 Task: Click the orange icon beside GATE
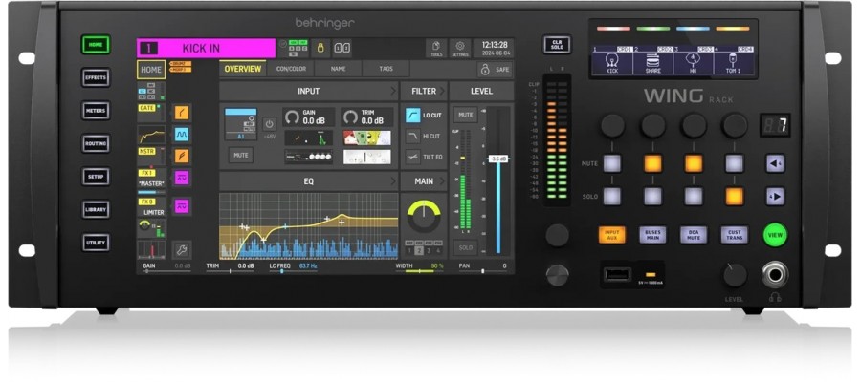pos(182,113)
